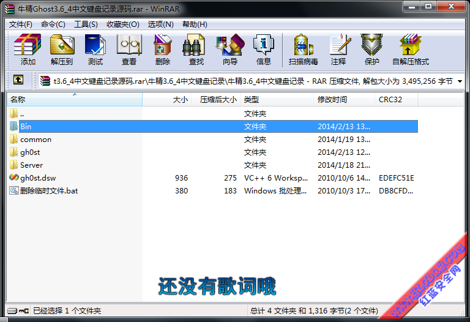Sort by 修改时间 column header
The width and height of the screenshot is (470, 322).
coord(345,99)
